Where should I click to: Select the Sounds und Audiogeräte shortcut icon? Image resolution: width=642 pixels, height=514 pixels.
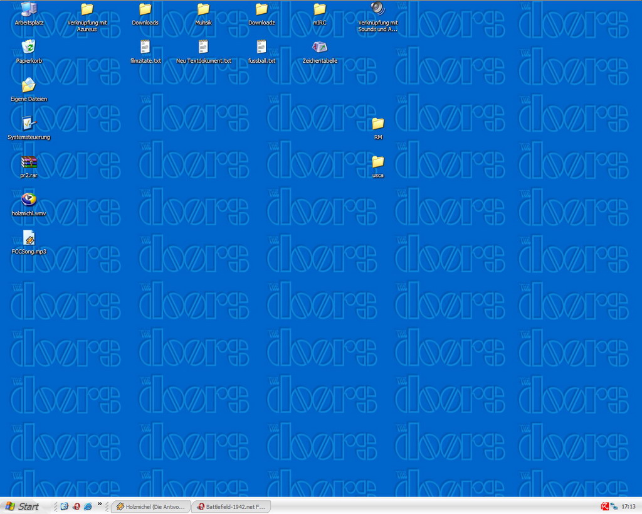377,17
